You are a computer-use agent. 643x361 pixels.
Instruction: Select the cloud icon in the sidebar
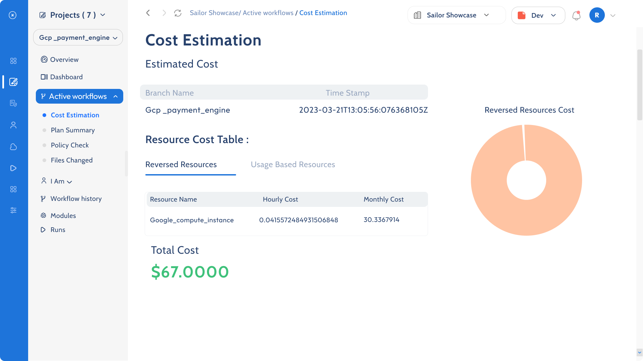coord(13,147)
